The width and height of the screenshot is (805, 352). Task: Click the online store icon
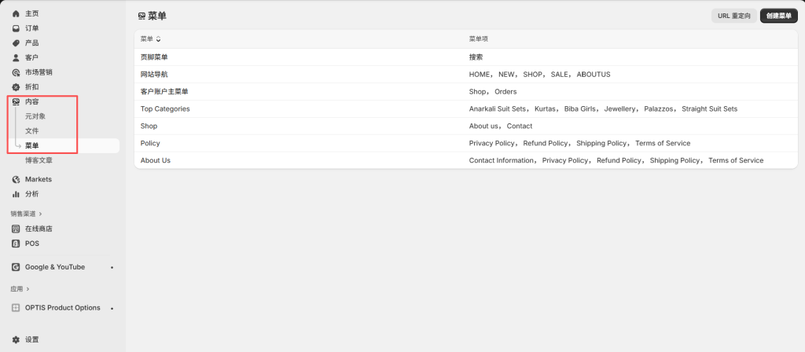point(16,229)
